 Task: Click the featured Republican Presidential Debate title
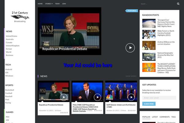65,49
